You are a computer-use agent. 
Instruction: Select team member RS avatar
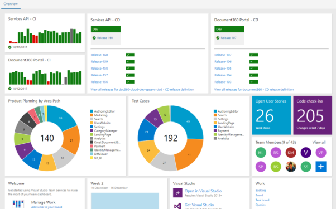coord(276,153)
